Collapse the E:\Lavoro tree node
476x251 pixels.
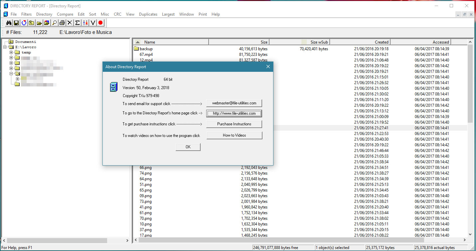(5, 47)
